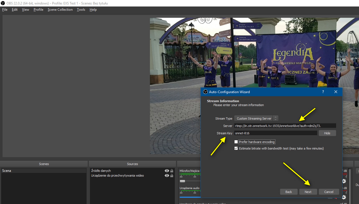359x204 pixels.
Task: Click the Back button in the wizard
Action: [x=289, y=192]
